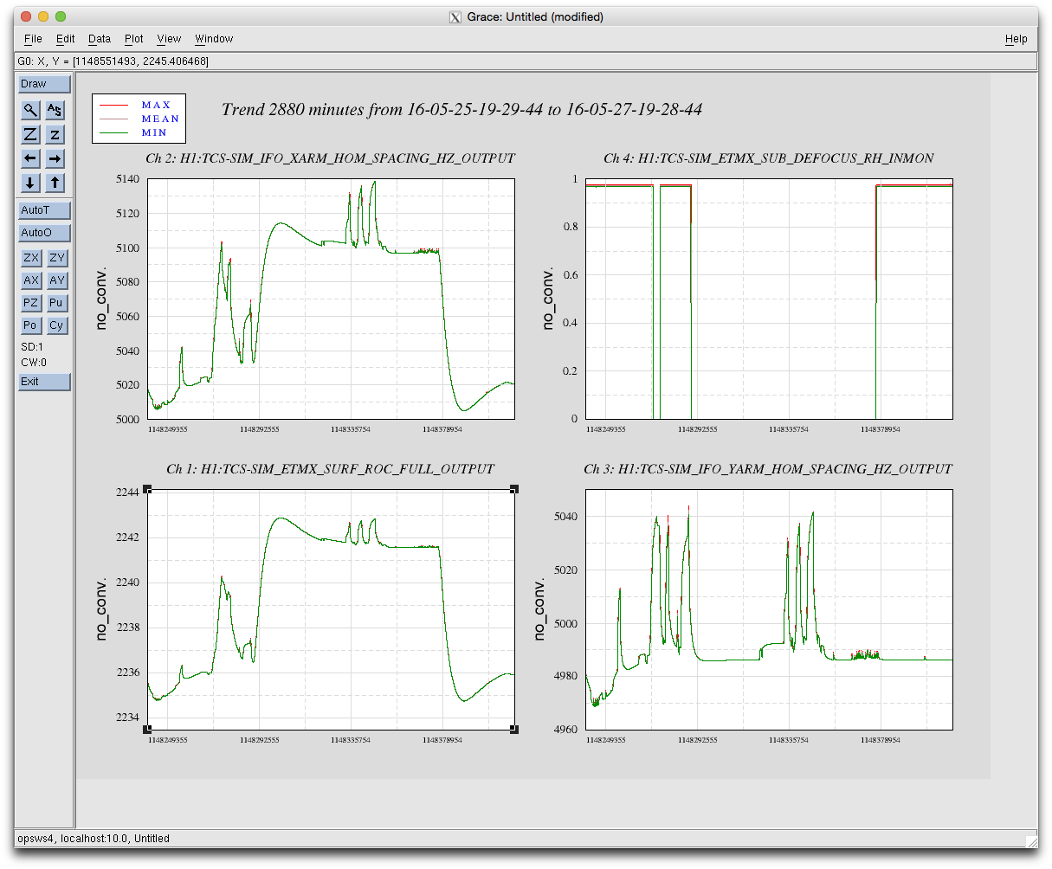This screenshot has width=1052, height=869.
Task: Open the View menu
Action: pyautogui.click(x=169, y=39)
